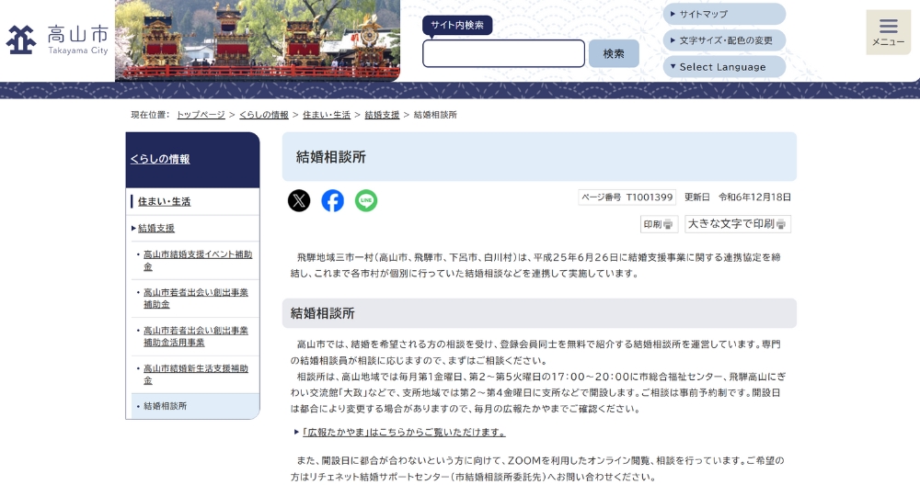Open 文字サイズ・配色の変更 settings
This screenshot has width=920, height=496.
(x=724, y=40)
